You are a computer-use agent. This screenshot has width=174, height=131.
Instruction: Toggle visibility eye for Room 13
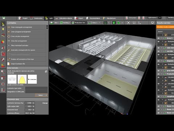pos(158,113)
